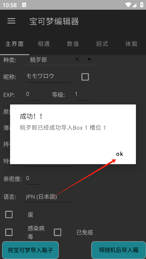The height and width of the screenshot is (259, 146).
Task: Select the 昵称 nickname input field
Action: coord(49,76)
